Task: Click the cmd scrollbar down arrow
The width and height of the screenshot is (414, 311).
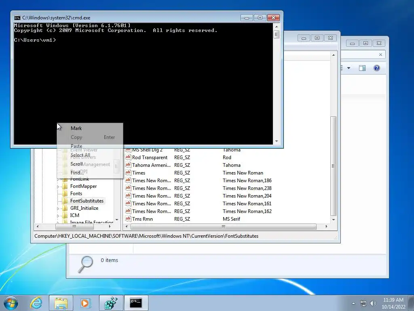Action: click(x=277, y=141)
